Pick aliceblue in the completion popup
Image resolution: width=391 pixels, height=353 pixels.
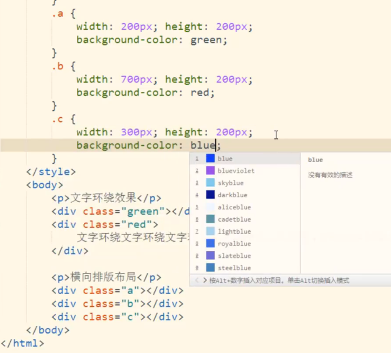click(245, 207)
